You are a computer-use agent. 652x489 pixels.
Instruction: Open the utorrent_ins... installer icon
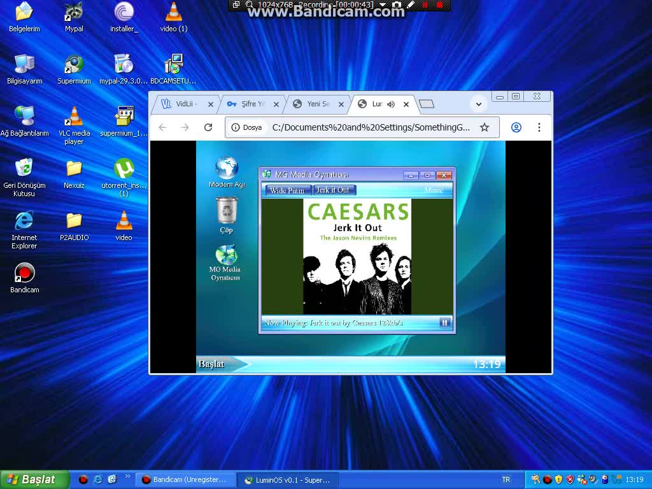point(123,169)
